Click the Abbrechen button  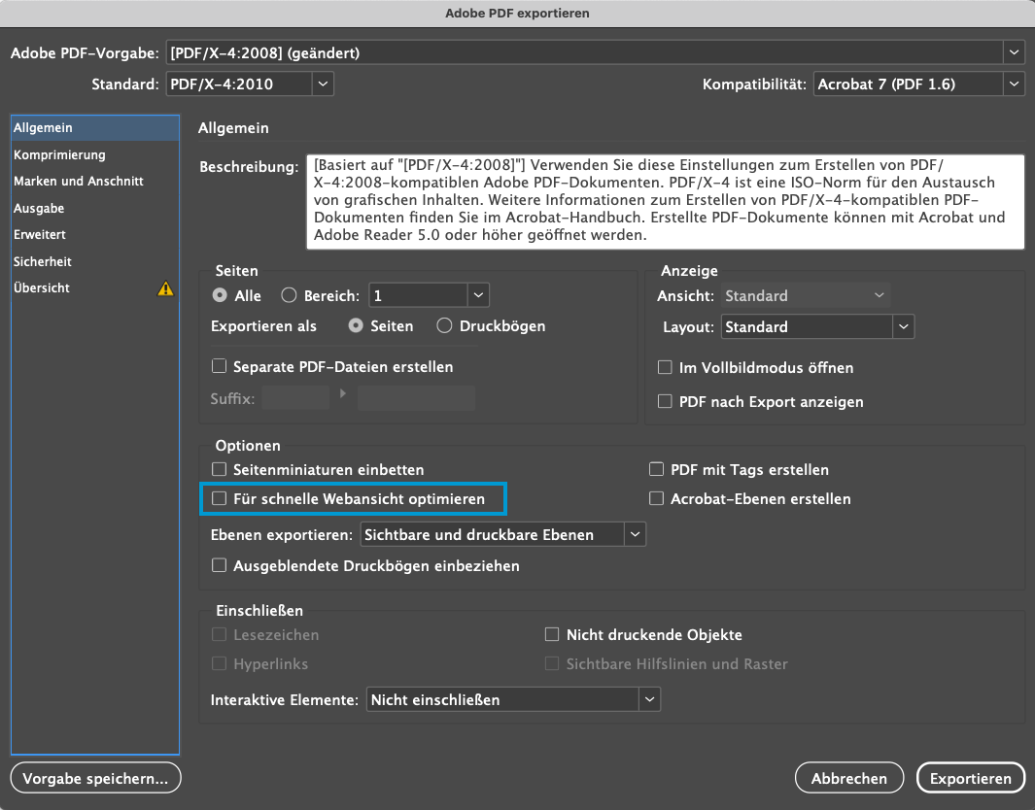(x=848, y=778)
